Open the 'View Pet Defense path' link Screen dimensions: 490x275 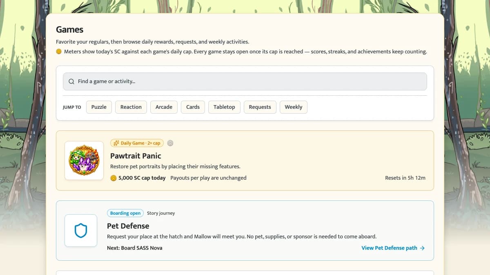393,248
